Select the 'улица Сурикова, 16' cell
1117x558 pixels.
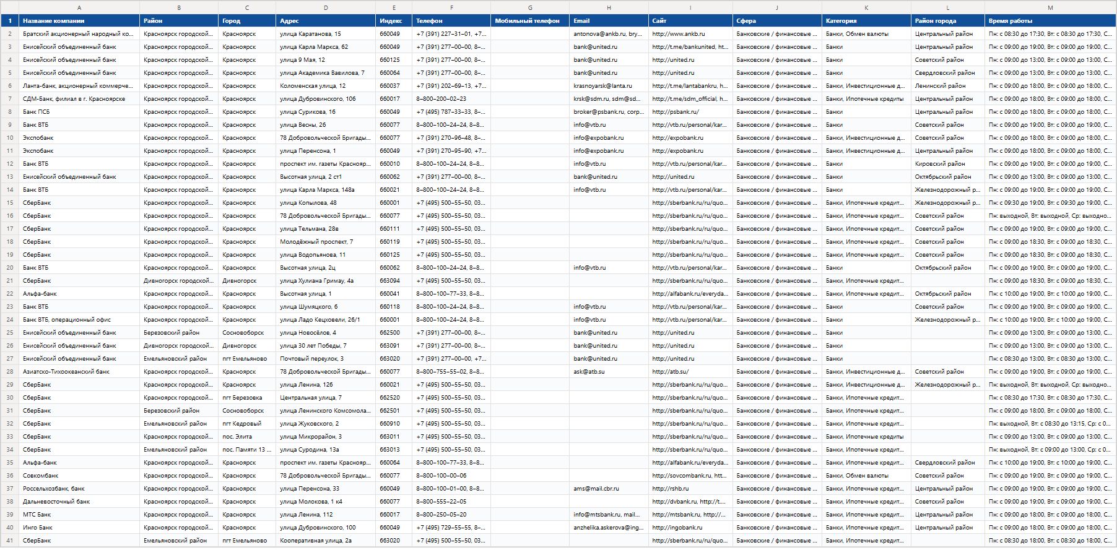coord(326,112)
